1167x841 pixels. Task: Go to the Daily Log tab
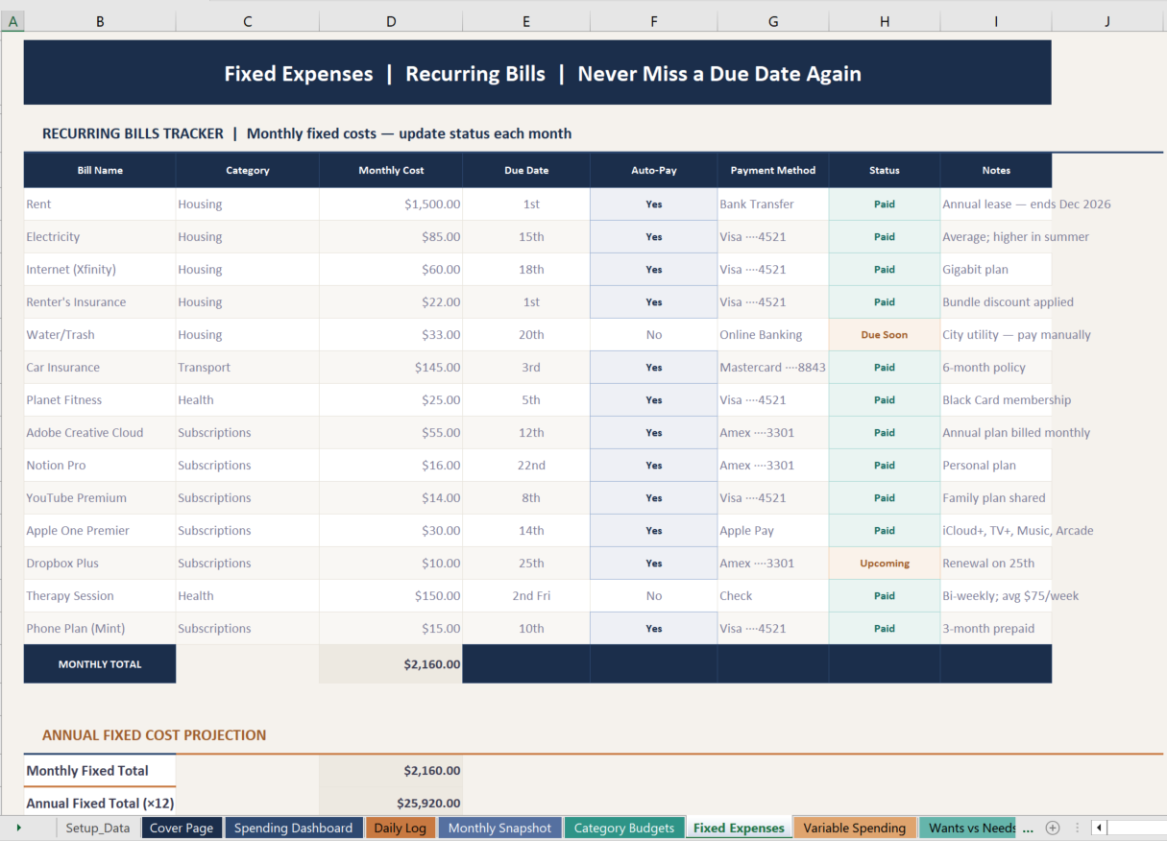point(401,828)
